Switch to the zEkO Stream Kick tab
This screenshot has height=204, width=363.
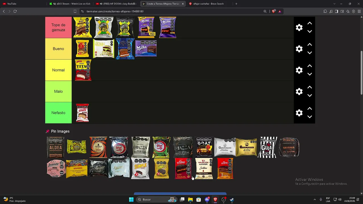pyautogui.click(x=70, y=4)
